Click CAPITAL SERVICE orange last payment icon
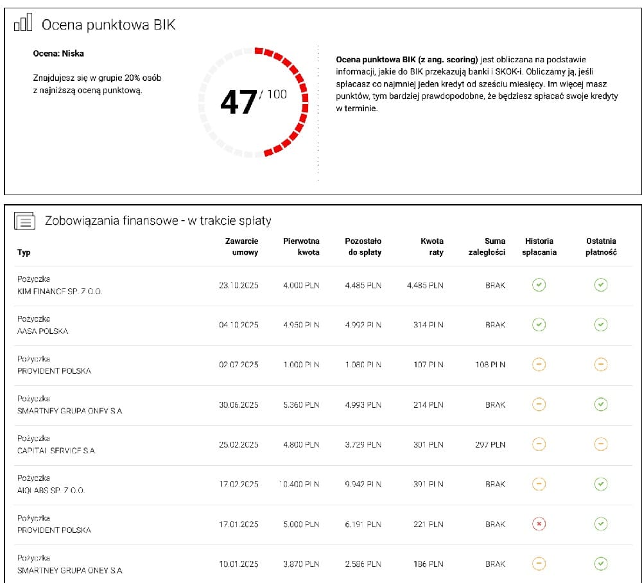The height and width of the screenshot is (583, 642). 600,444
